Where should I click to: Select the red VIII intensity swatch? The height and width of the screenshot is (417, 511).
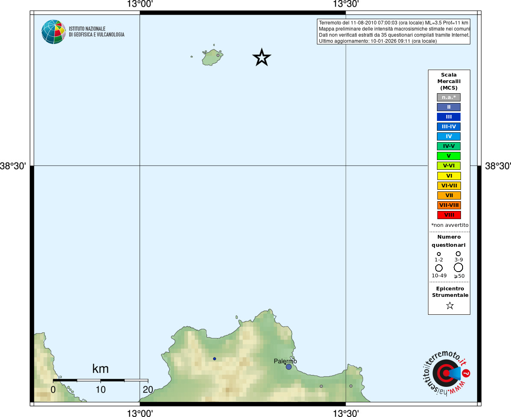(449, 215)
